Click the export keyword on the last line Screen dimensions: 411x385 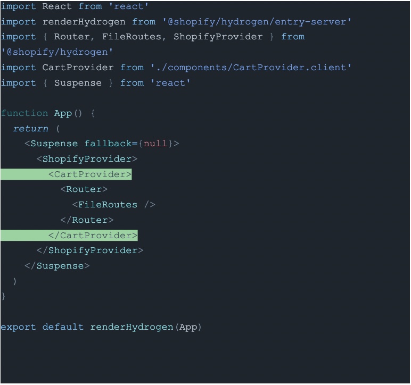(x=19, y=327)
